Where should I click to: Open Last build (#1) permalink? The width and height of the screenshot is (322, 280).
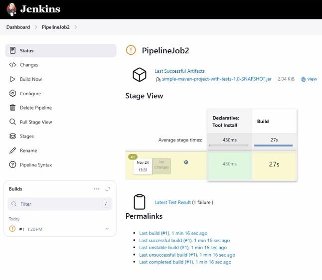pos(173,233)
